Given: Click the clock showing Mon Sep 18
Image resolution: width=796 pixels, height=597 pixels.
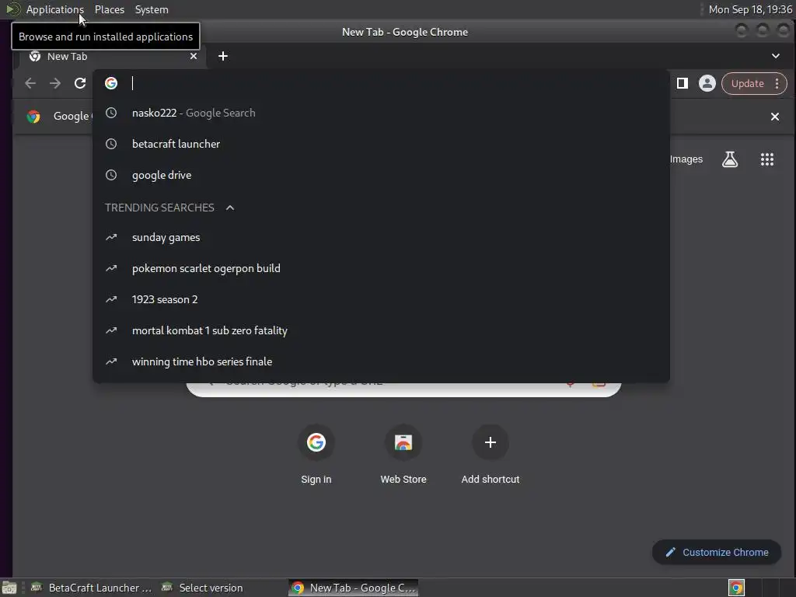Looking at the screenshot, I should tap(750, 9).
